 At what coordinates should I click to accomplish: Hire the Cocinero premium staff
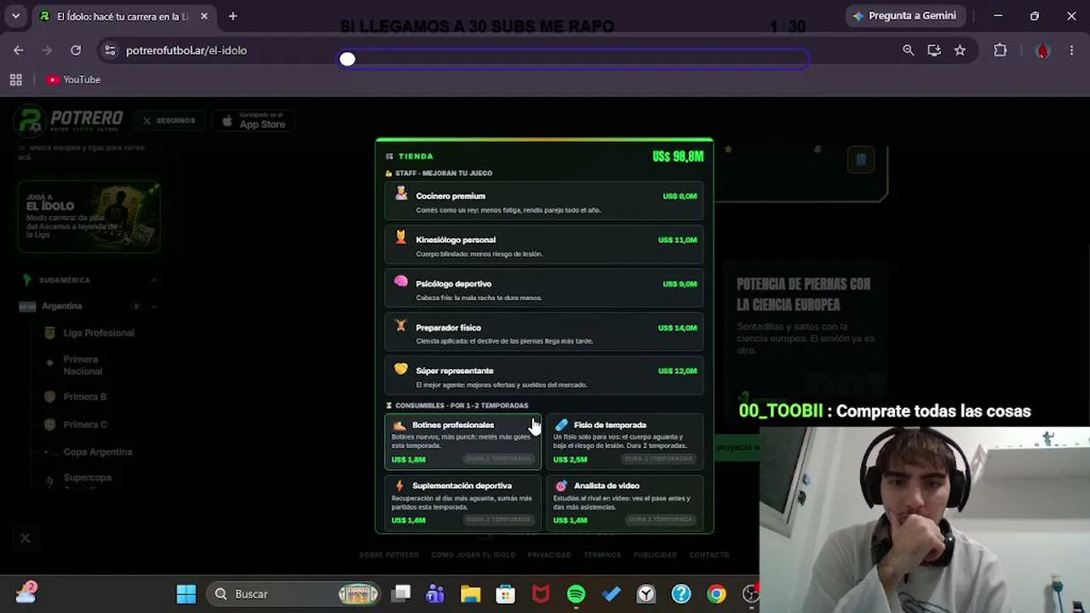[544, 203]
